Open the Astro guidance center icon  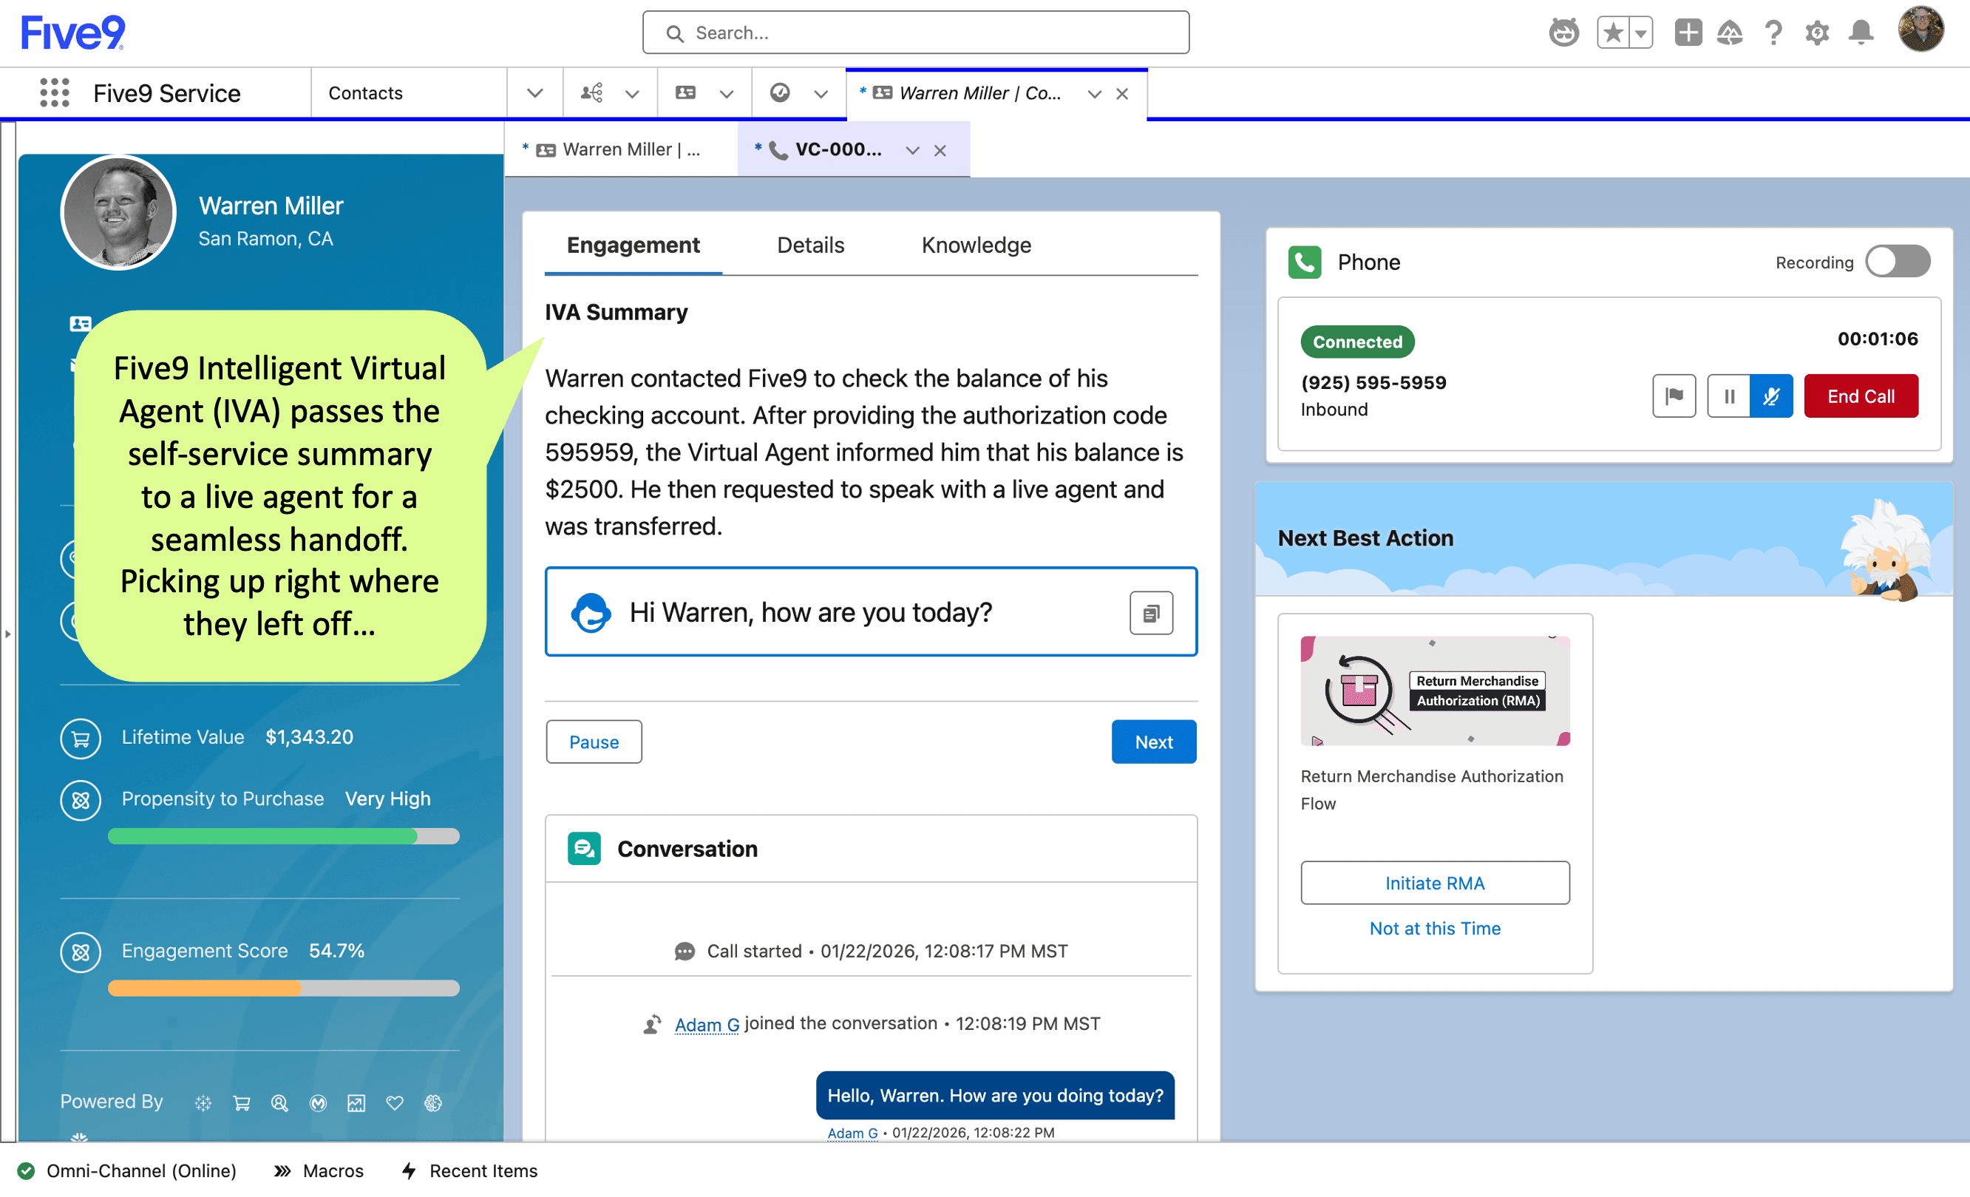[1563, 33]
